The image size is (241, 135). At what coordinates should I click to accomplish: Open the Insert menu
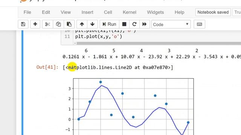point(87,12)
